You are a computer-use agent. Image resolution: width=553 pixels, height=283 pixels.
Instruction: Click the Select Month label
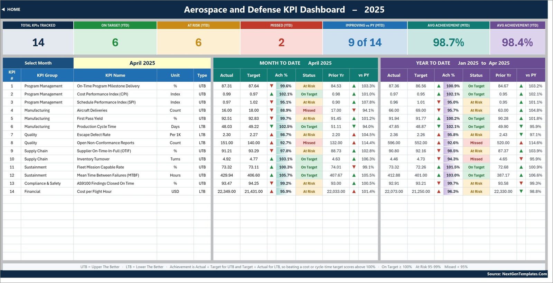tap(38, 63)
